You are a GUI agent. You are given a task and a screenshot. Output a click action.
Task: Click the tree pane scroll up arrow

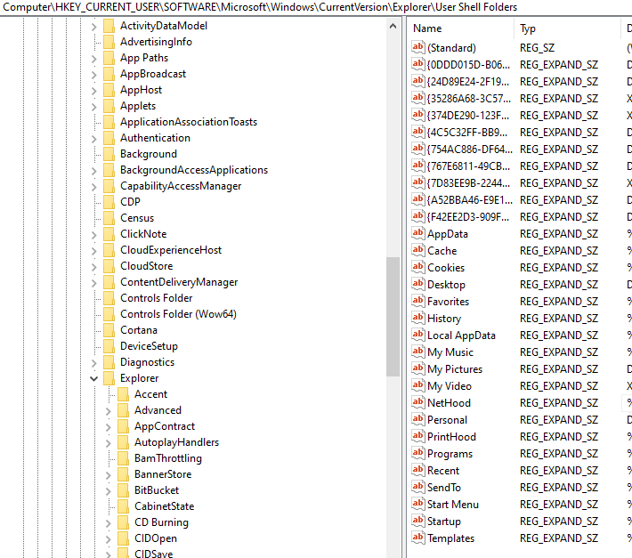click(x=393, y=27)
